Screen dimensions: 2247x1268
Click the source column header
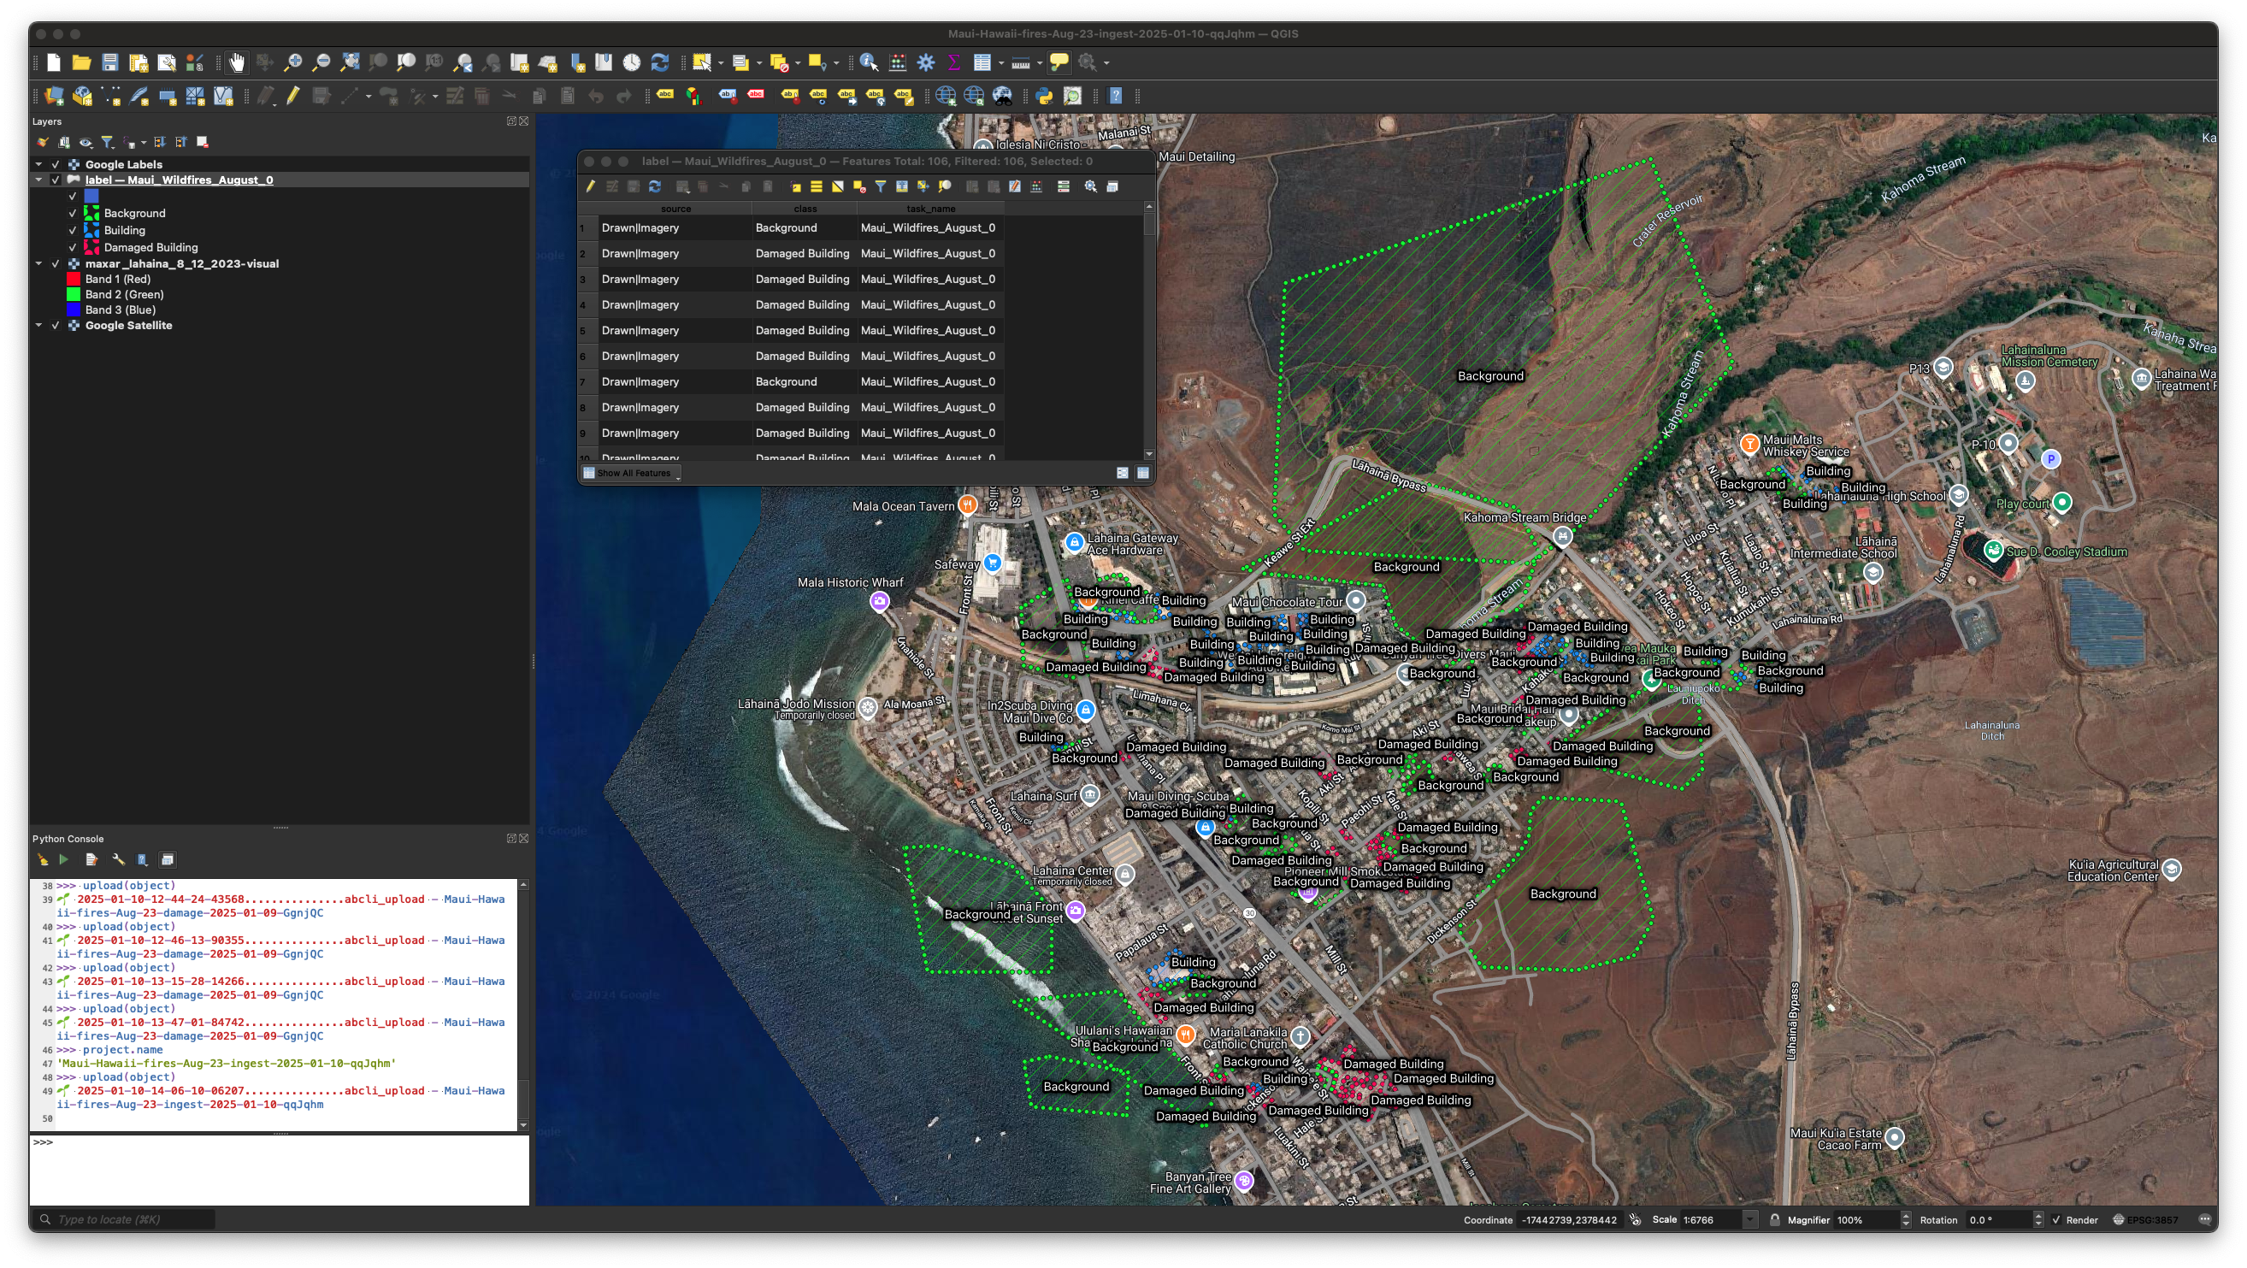click(x=675, y=209)
